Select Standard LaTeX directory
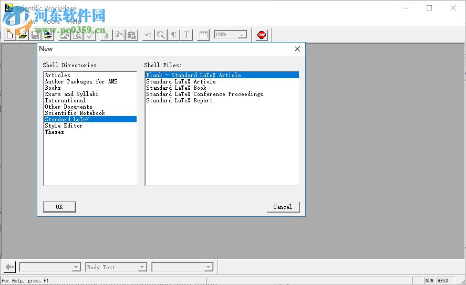 90,119
